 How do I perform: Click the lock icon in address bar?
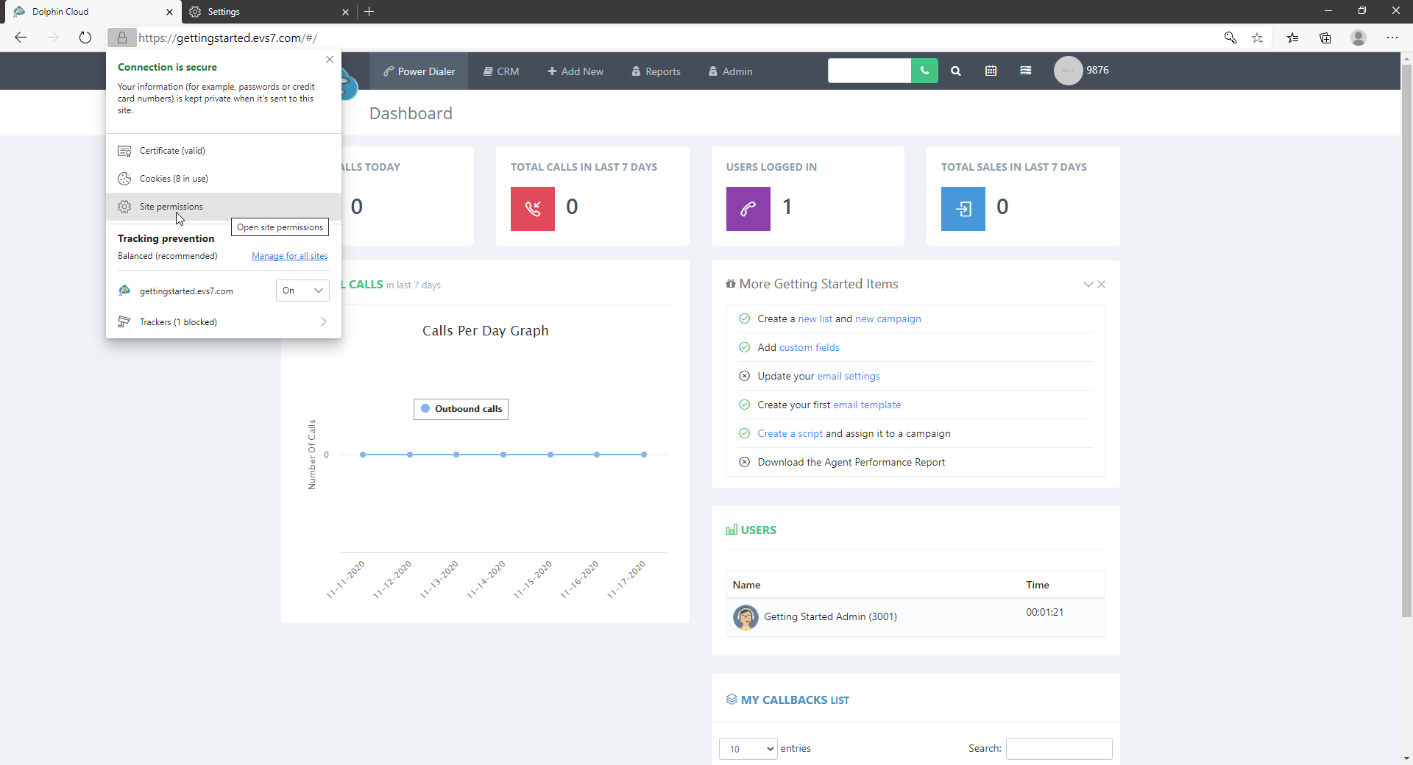tap(122, 38)
